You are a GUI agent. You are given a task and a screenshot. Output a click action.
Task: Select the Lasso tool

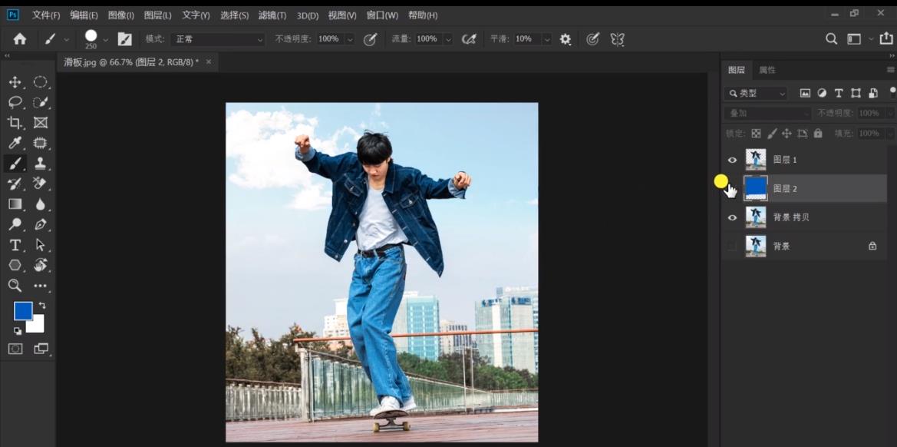click(x=15, y=102)
